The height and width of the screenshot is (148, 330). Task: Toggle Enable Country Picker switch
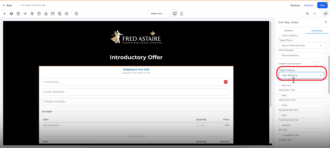pyautogui.click(x=317, y=64)
